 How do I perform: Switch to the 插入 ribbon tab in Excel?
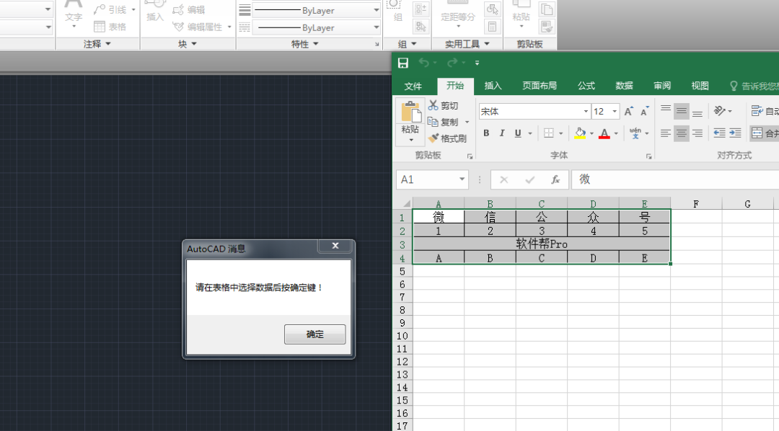click(493, 85)
